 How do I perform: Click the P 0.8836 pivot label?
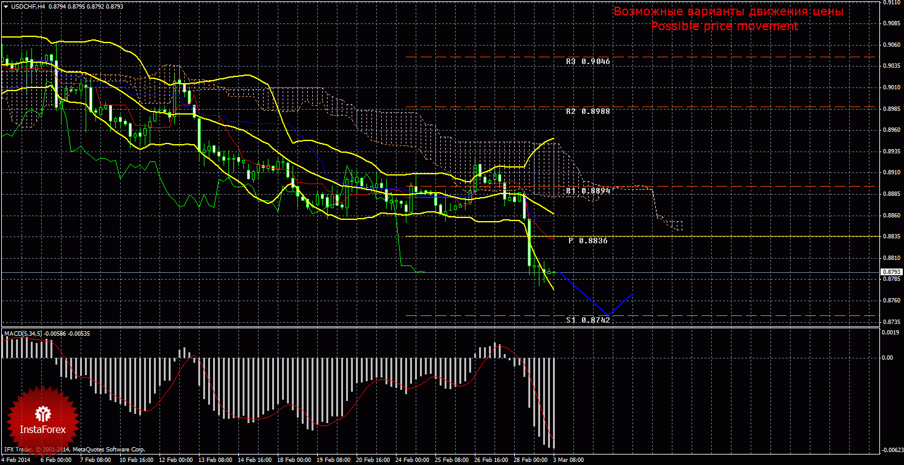coord(588,241)
